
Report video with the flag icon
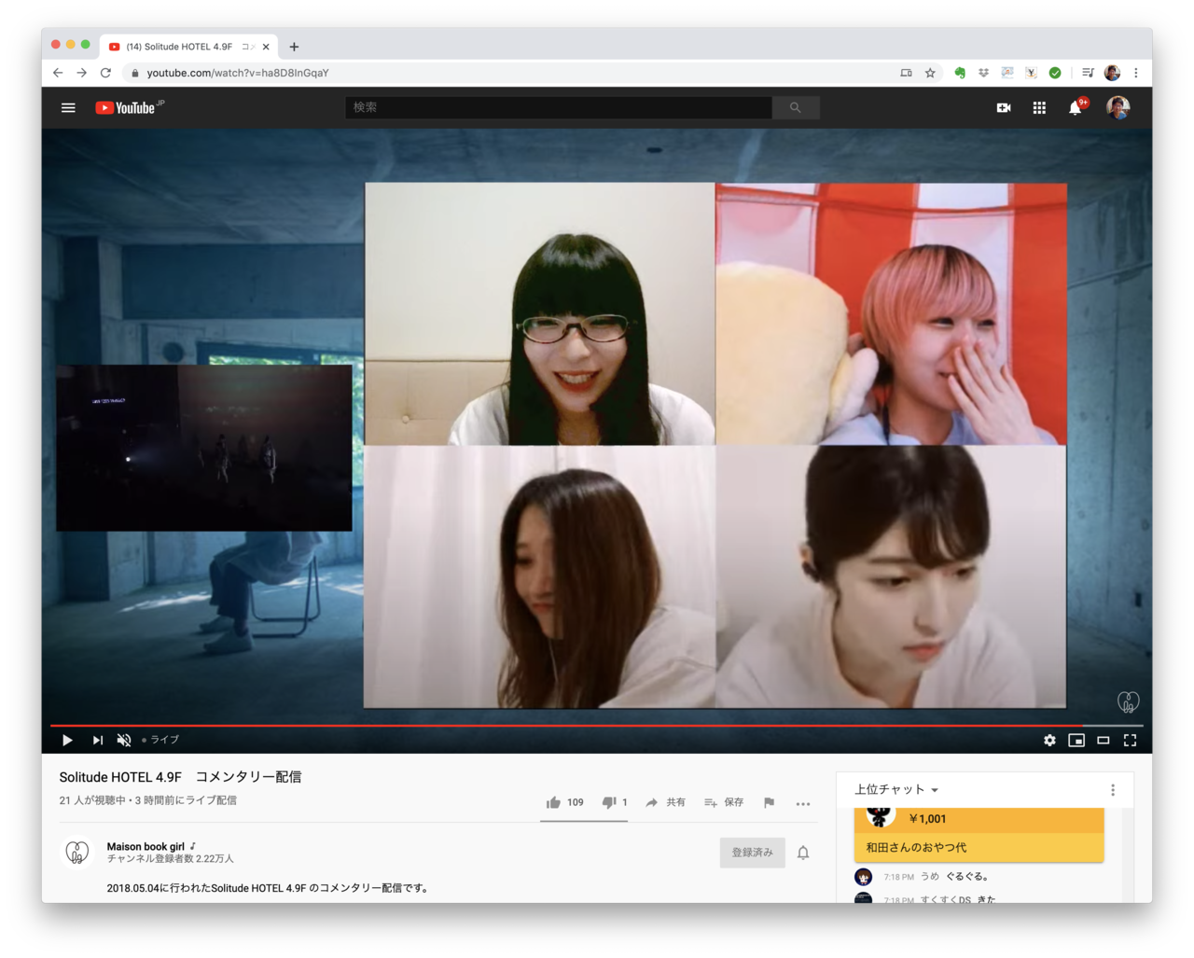coord(769,802)
